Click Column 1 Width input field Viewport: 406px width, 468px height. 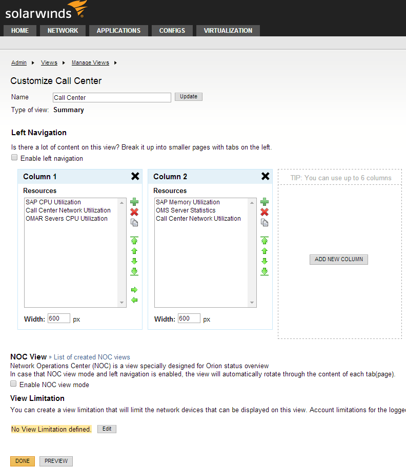[x=59, y=318]
